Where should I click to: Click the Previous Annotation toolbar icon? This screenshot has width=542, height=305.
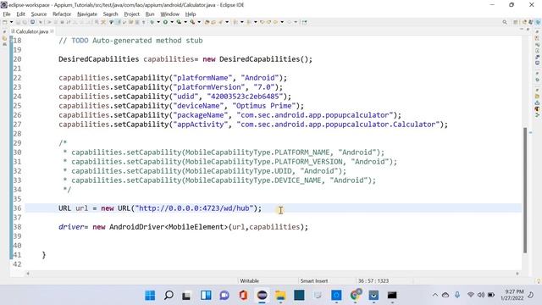tap(249, 22)
